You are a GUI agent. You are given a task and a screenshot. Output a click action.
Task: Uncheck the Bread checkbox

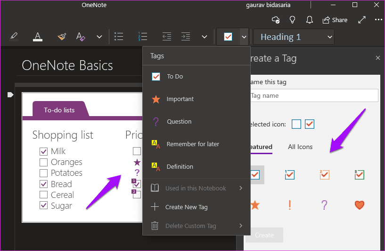pos(43,184)
